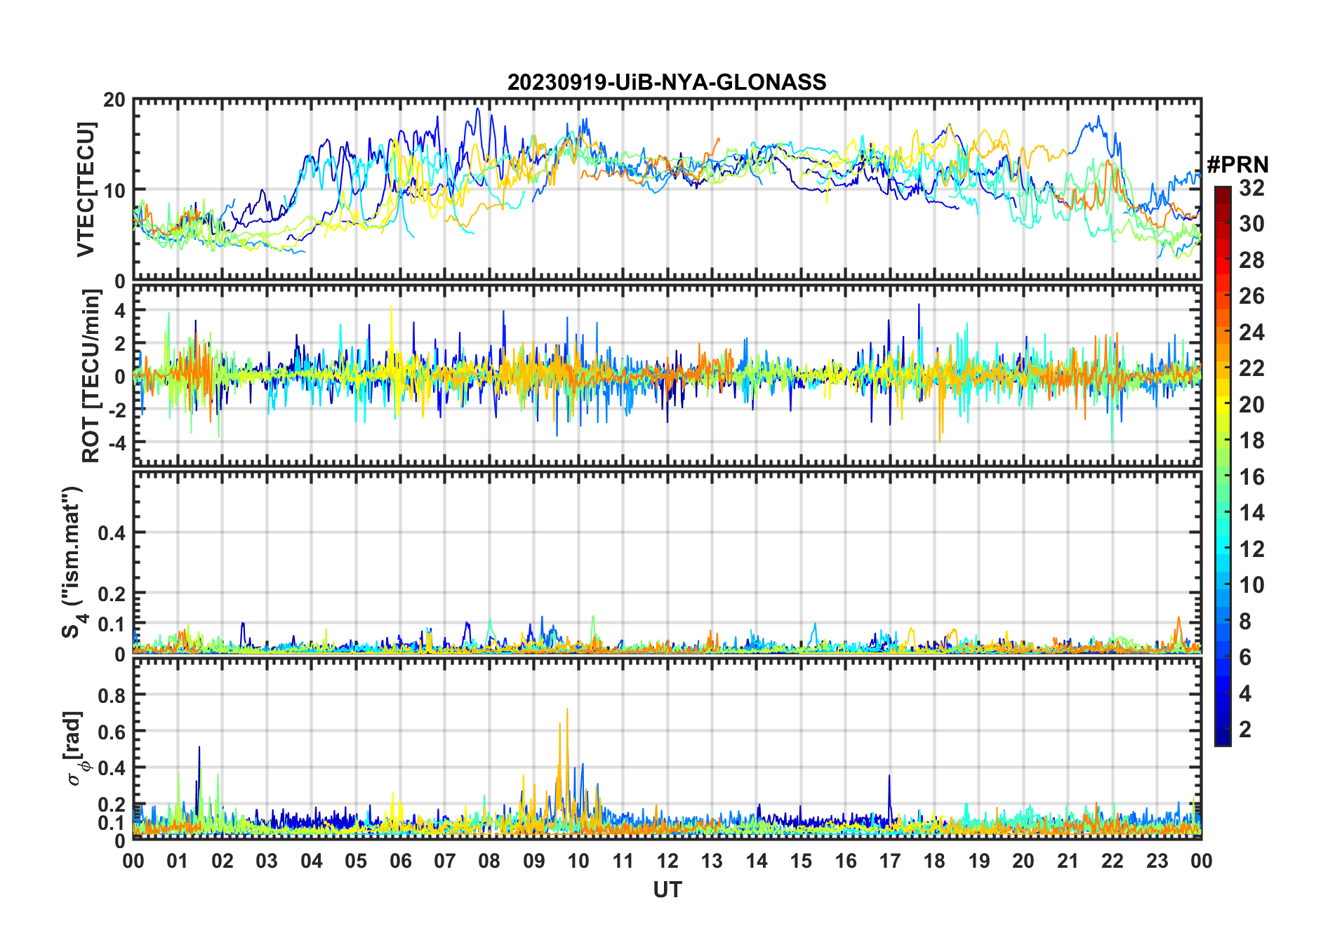This screenshot has width=1335, height=933.
Task: Select colorbar tick label 30
Action: [x=1251, y=224]
